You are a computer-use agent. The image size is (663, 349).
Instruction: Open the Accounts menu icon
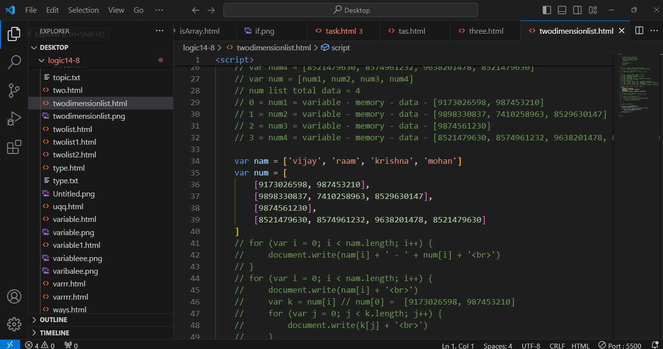point(14,296)
